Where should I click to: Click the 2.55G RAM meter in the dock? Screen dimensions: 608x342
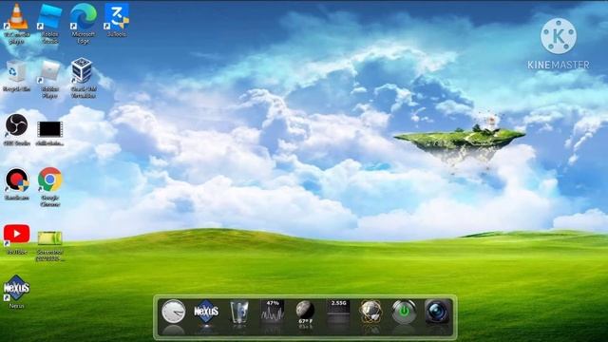pyautogui.click(x=338, y=311)
